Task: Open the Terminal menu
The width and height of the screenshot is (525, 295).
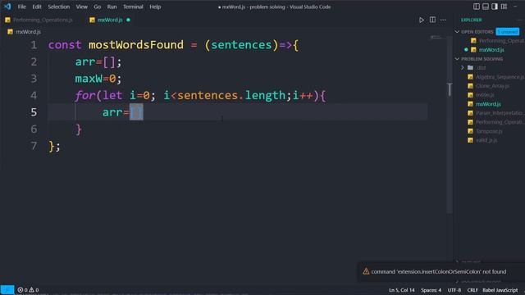Action: (133, 7)
